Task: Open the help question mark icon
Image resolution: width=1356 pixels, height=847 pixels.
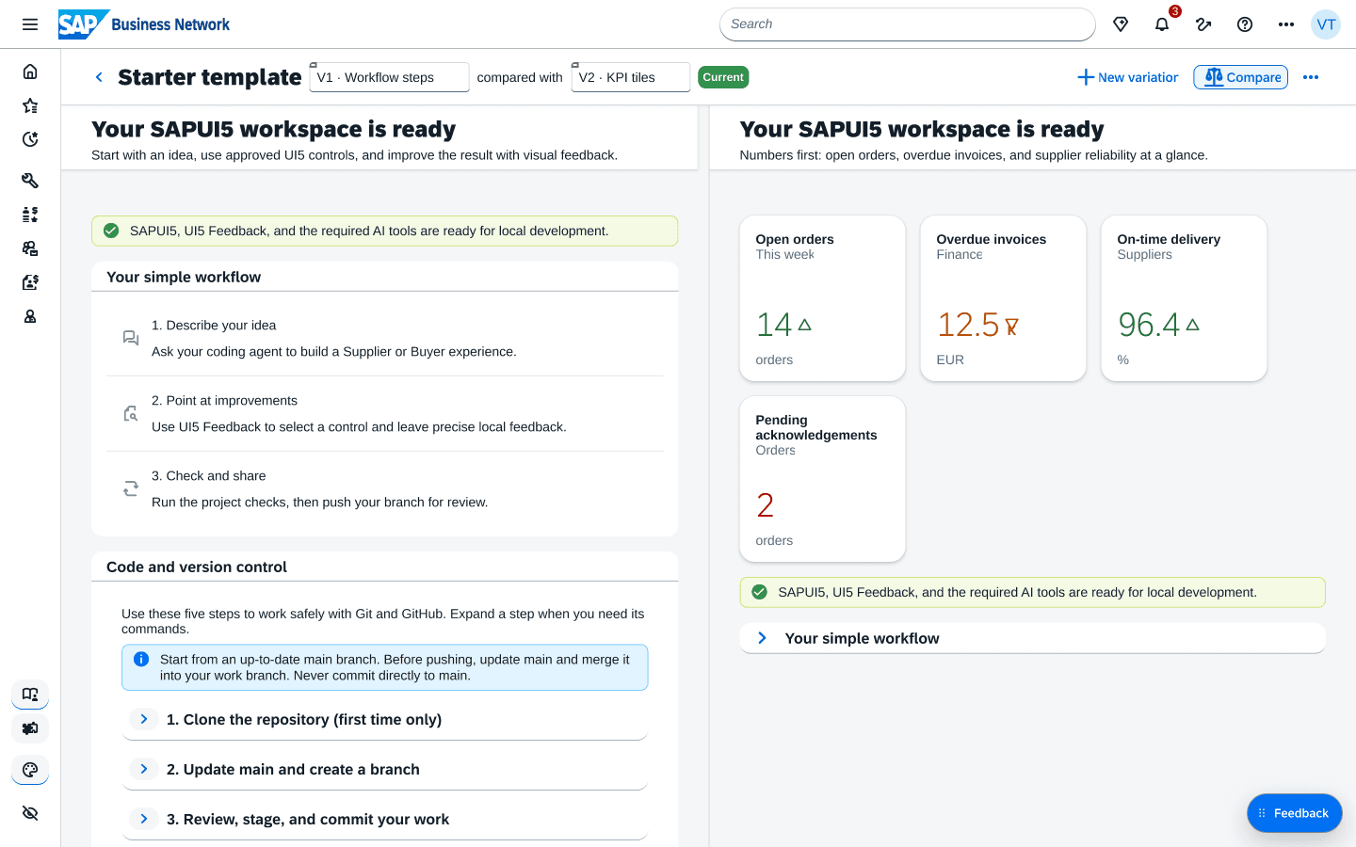Action: pyautogui.click(x=1245, y=24)
